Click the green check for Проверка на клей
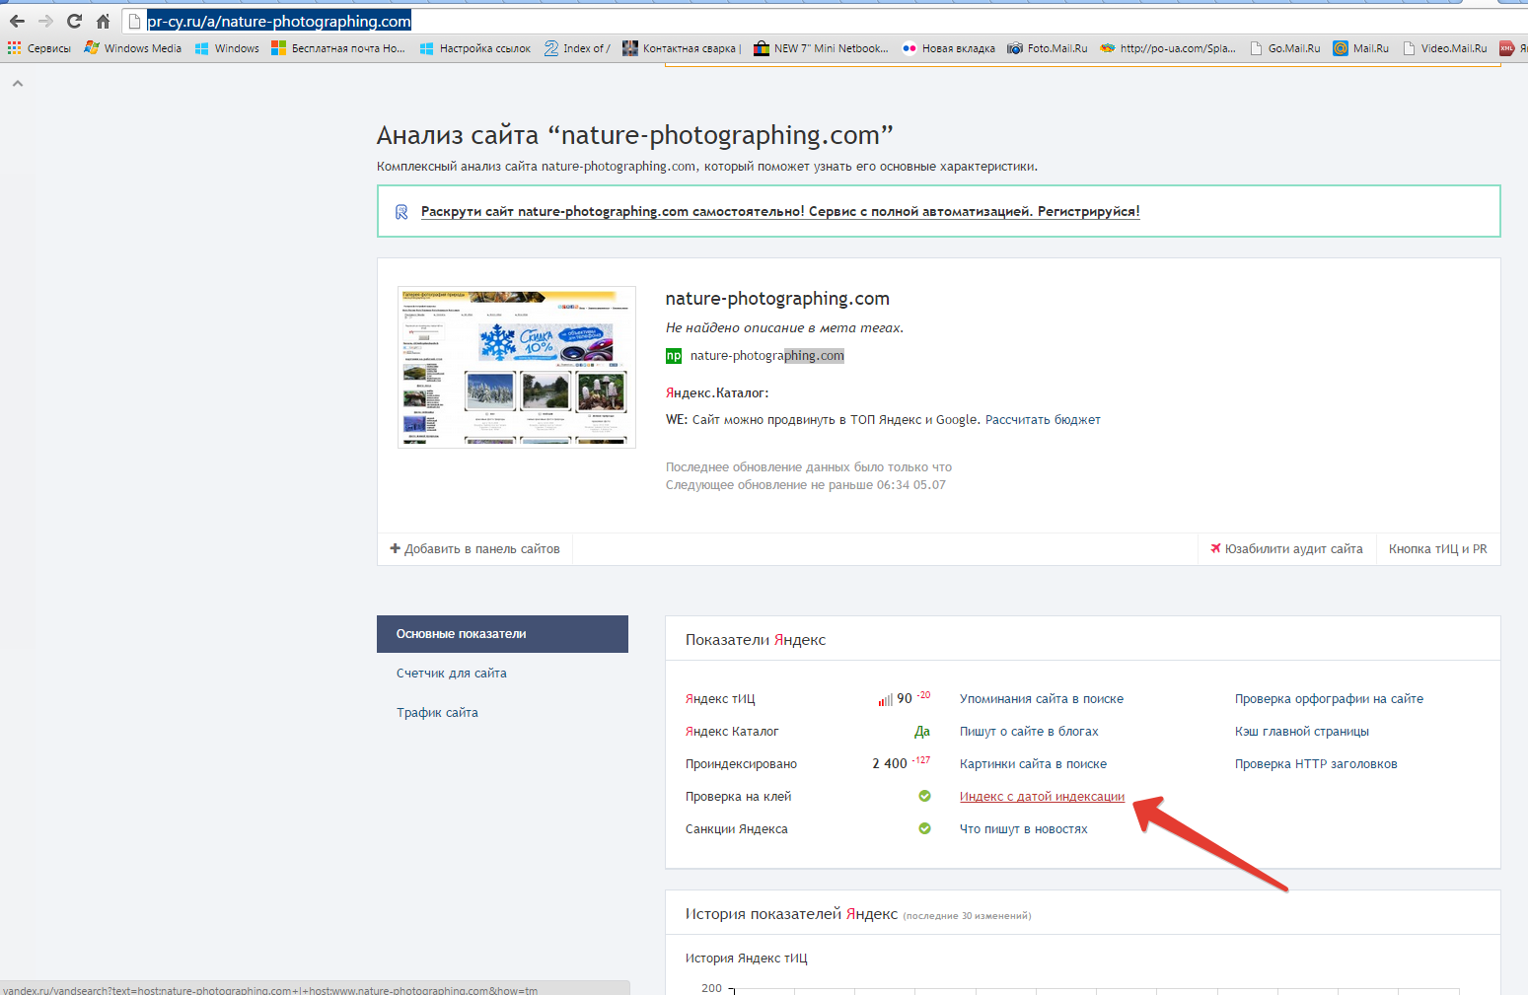 tap(924, 796)
